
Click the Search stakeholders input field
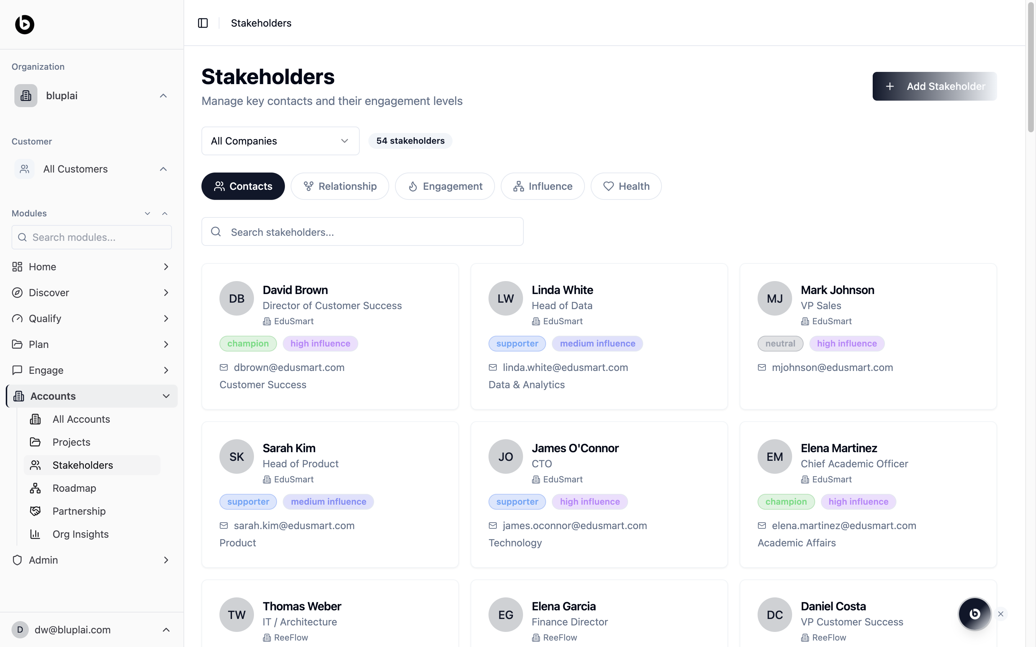(x=363, y=232)
